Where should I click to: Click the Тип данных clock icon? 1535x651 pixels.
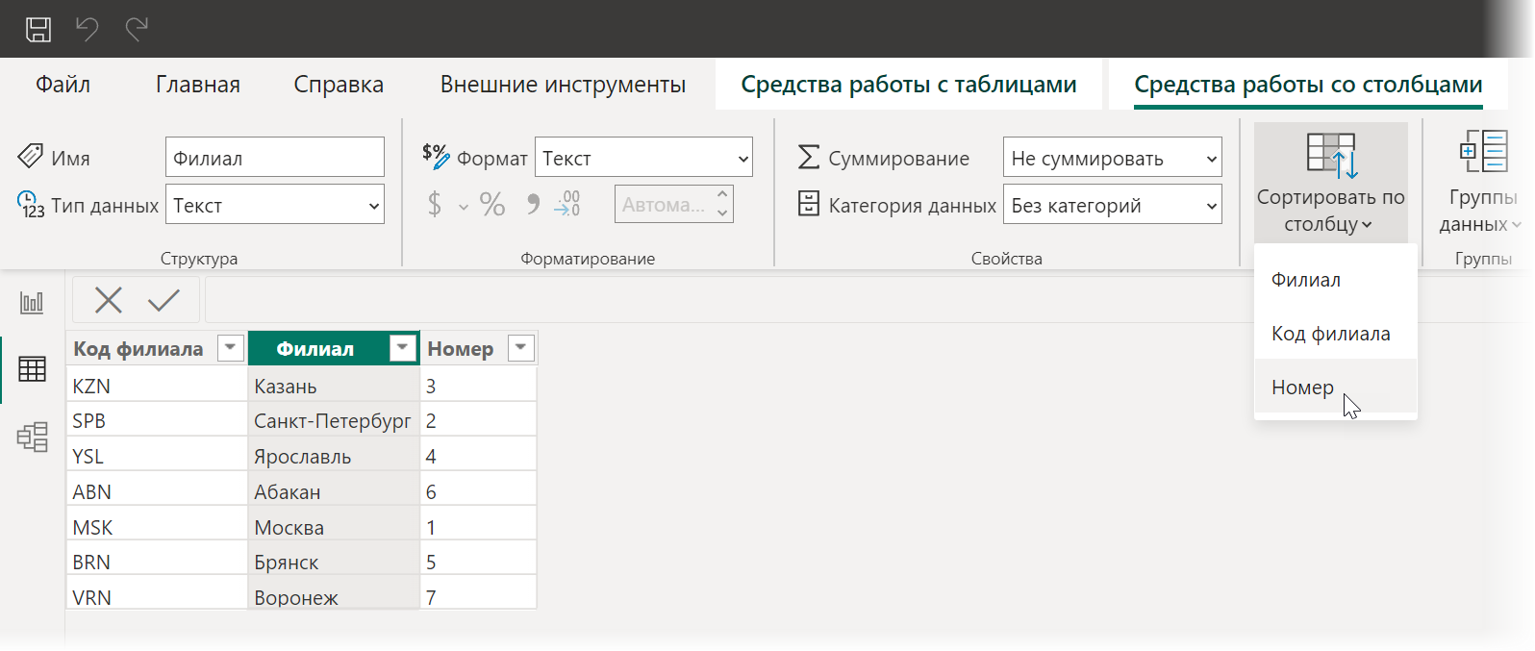coord(31,204)
